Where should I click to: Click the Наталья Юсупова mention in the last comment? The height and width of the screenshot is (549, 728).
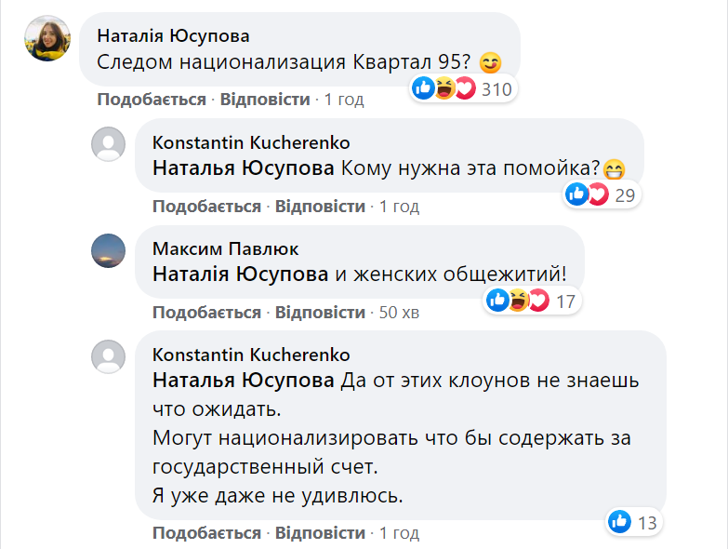pyautogui.click(x=243, y=381)
